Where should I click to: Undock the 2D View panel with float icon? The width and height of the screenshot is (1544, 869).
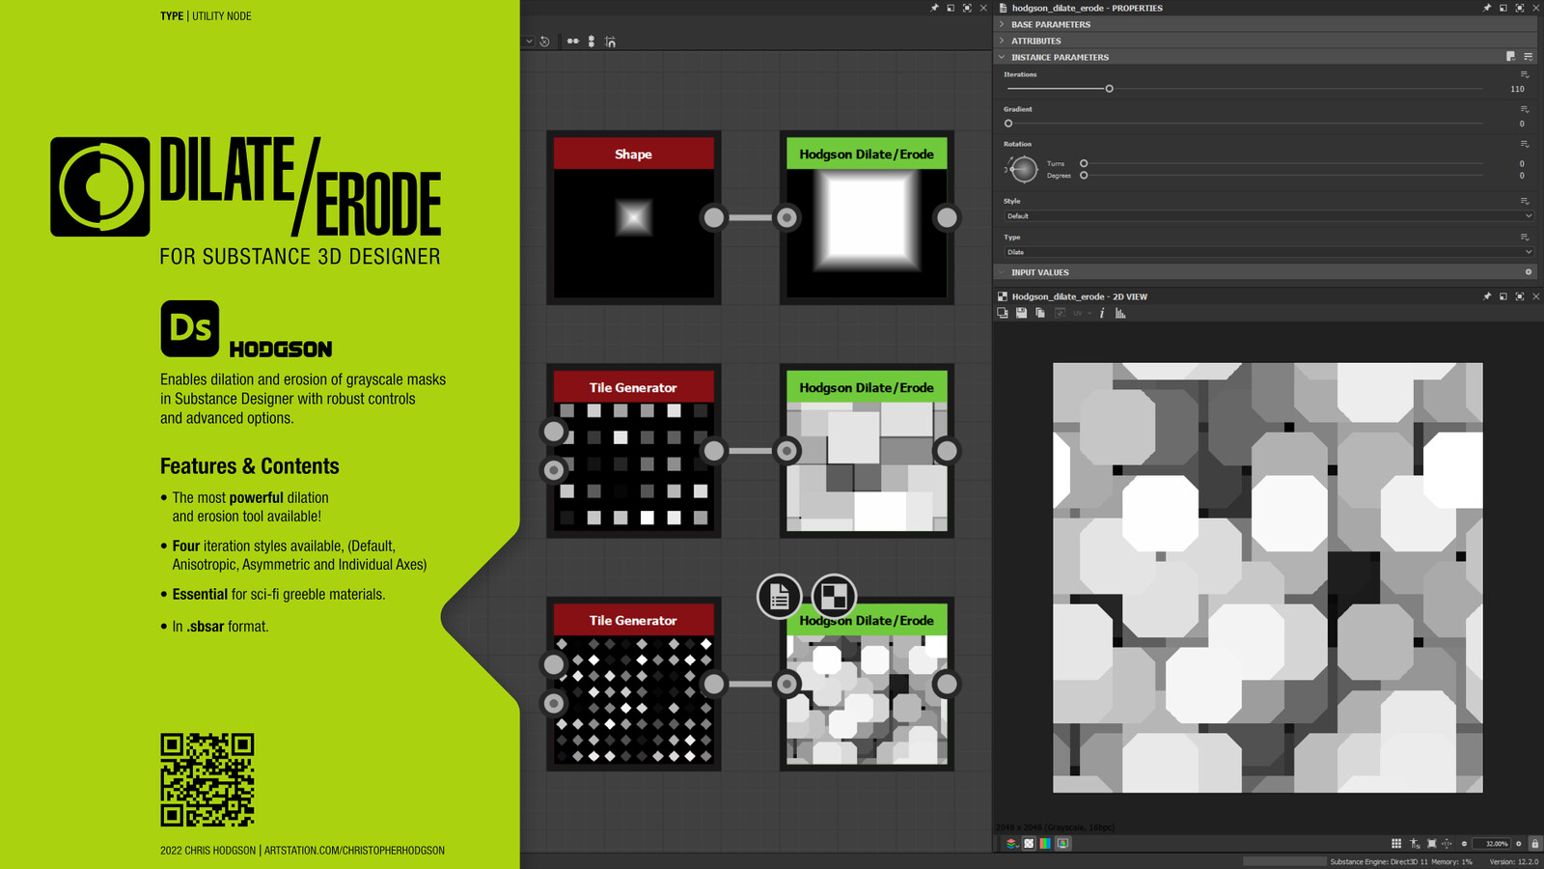tap(1503, 296)
